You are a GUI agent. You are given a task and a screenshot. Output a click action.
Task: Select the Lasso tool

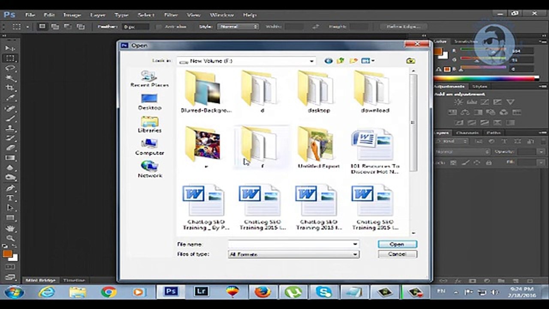(x=10, y=68)
